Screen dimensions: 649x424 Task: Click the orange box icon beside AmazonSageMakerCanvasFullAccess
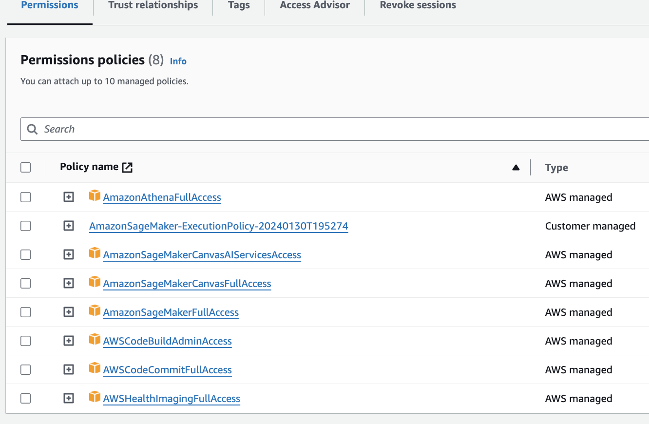click(95, 282)
